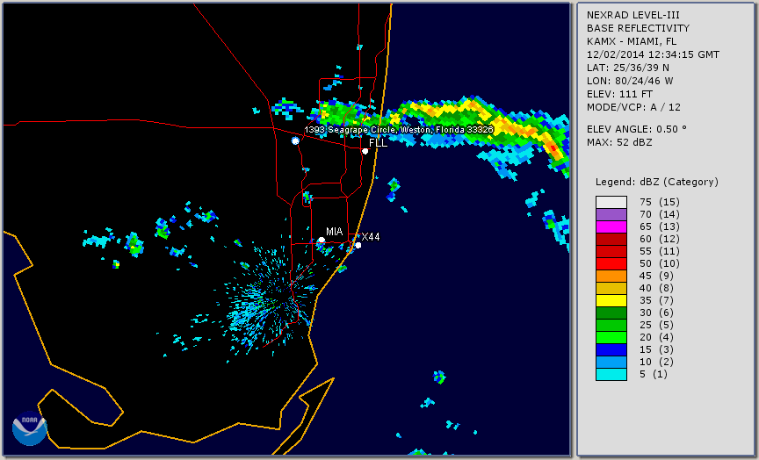Image resolution: width=759 pixels, height=460 pixels.
Task: Select the 55 dBZ legend swatch
Action: tap(611, 252)
